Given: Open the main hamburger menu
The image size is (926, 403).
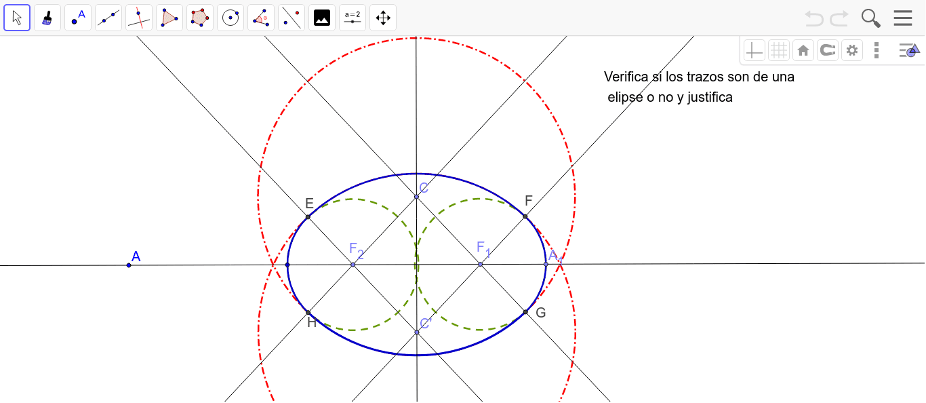Looking at the screenshot, I should click(903, 18).
